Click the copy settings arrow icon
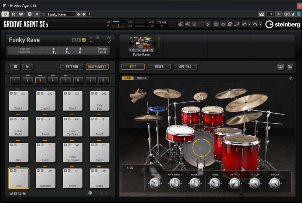Screen dimensions: 302x203 [x=37, y=14]
